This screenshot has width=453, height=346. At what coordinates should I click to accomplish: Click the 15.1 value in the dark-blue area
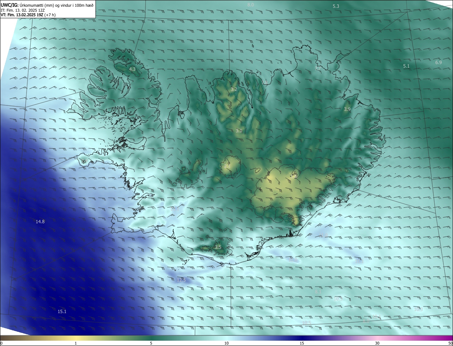[x=62, y=311]
